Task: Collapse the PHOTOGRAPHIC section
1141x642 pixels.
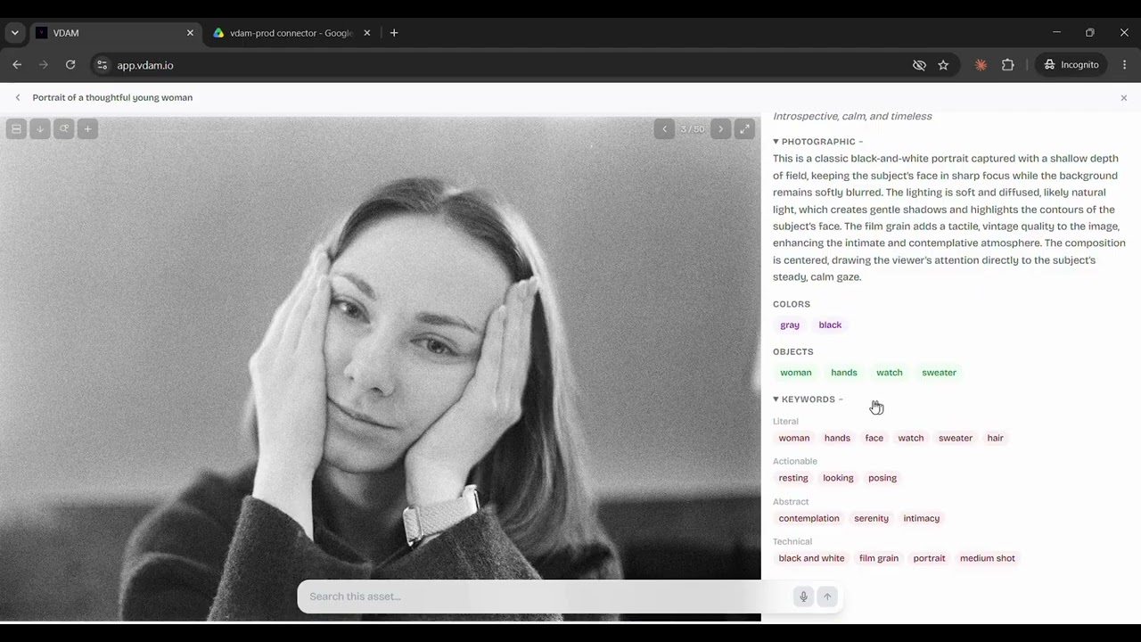Action: (817, 142)
